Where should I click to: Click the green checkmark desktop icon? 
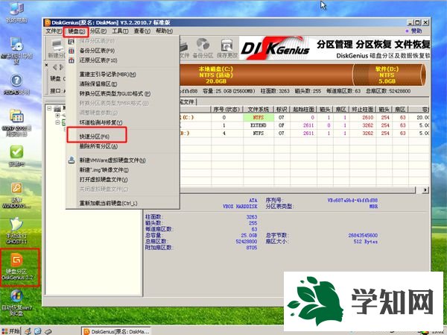pyautogui.click(x=16, y=155)
